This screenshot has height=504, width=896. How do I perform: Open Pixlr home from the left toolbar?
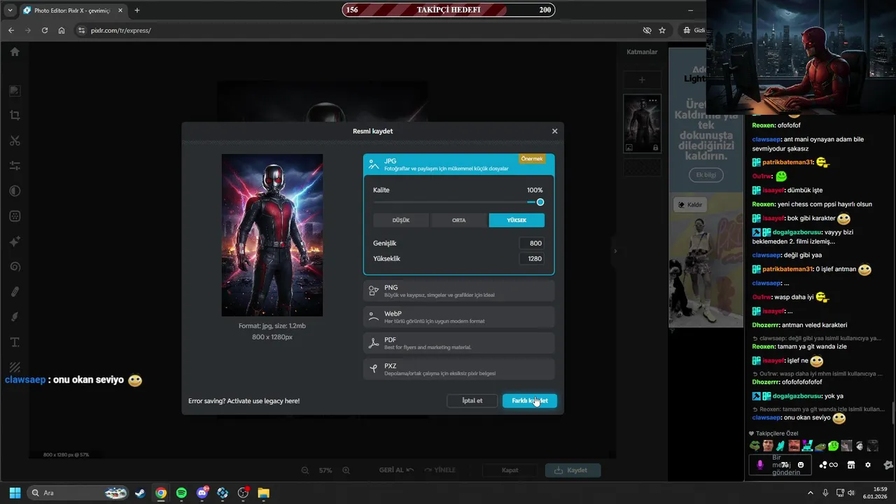click(15, 52)
